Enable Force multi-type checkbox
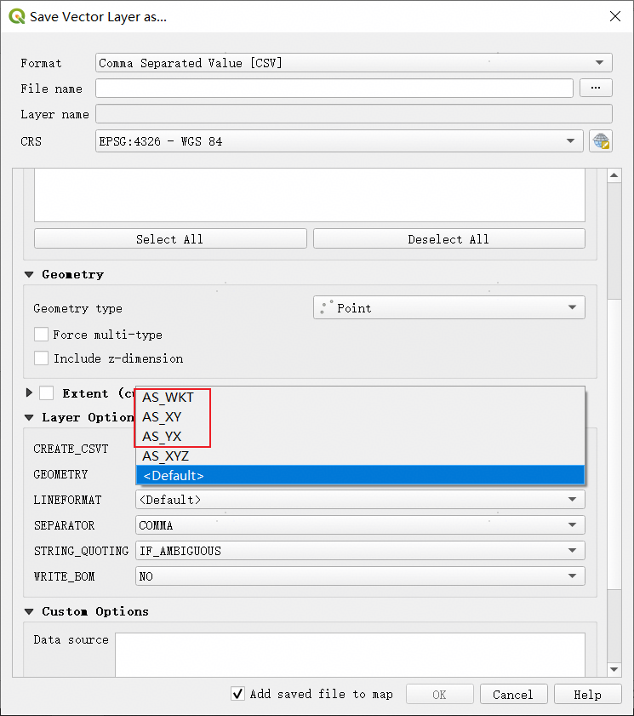The width and height of the screenshot is (634, 716). coord(41,335)
